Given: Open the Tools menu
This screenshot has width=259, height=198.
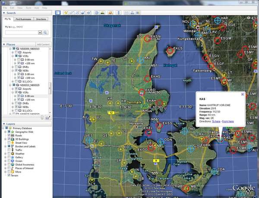Looking at the screenshot, I should click(x=28, y=8).
